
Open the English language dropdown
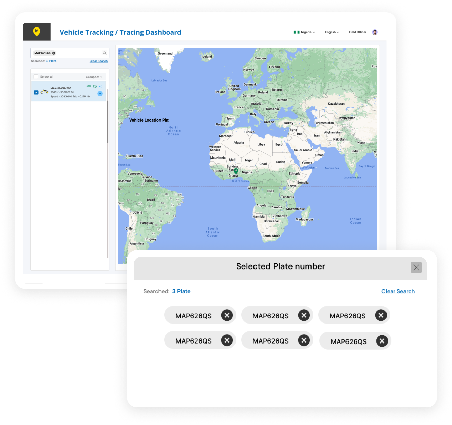click(332, 32)
